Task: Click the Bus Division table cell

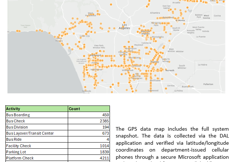Action: tap(17, 127)
